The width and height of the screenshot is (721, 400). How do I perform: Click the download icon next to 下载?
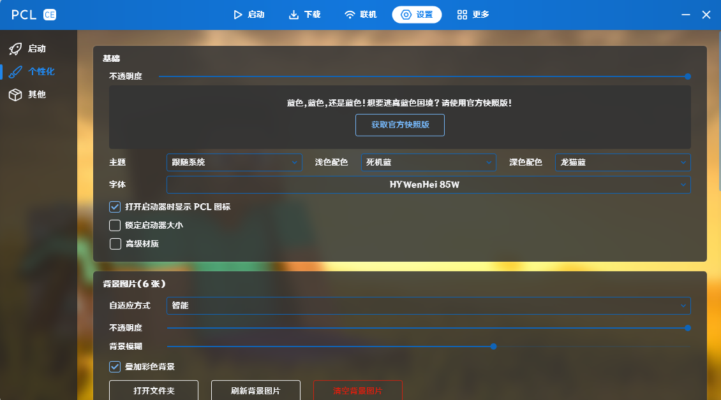[x=293, y=14]
